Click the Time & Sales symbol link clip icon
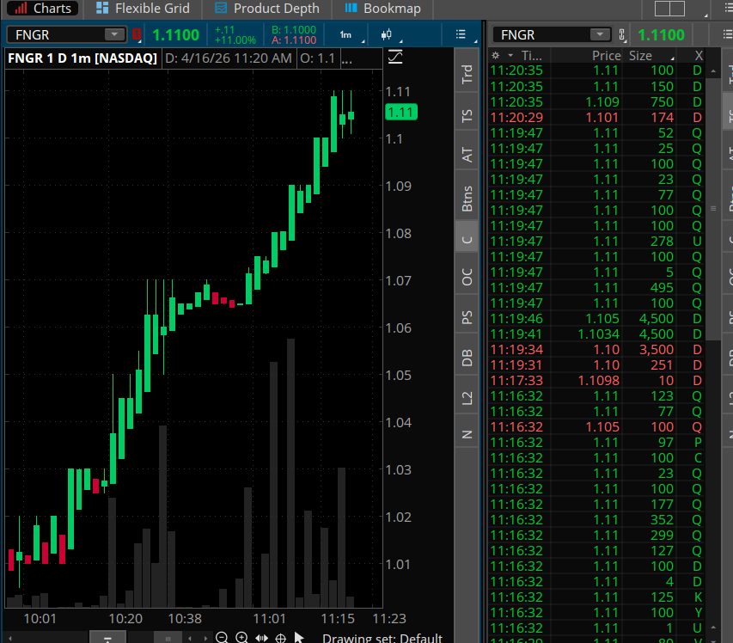Screen dimensions: 733x643 tap(622, 34)
